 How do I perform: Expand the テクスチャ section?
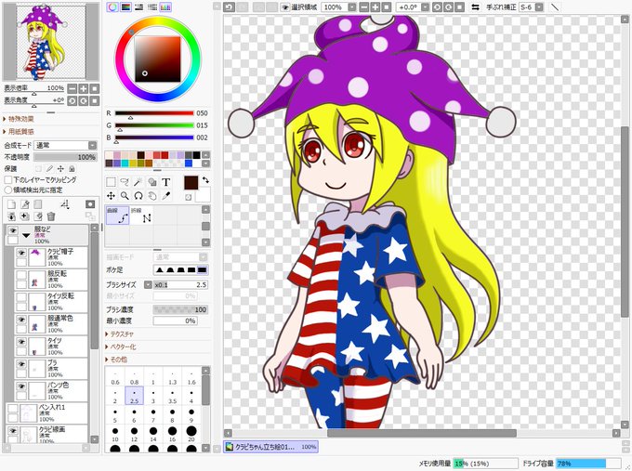tap(120, 334)
